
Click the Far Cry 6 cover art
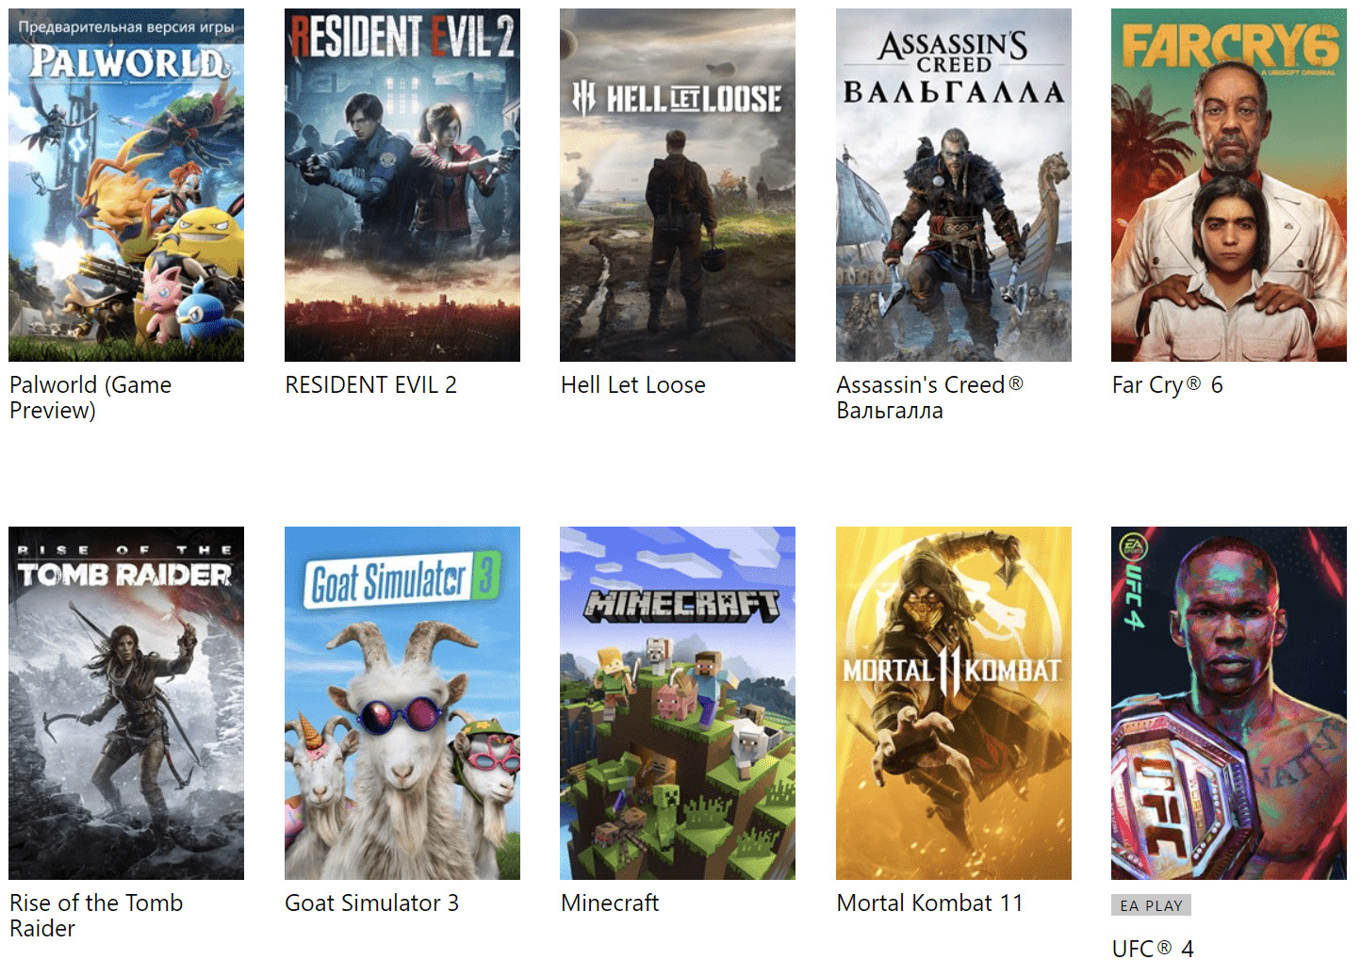tap(1229, 185)
